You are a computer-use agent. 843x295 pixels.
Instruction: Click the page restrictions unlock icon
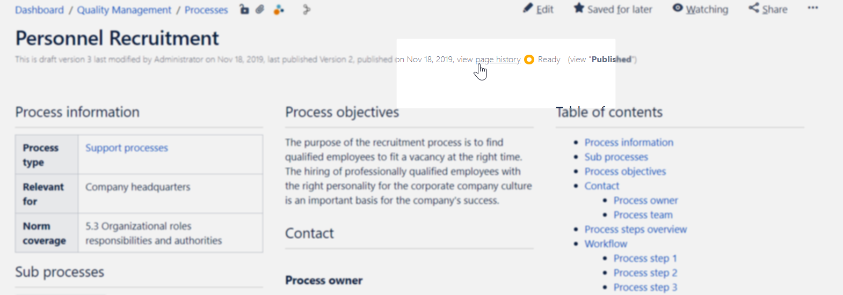pos(244,10)
